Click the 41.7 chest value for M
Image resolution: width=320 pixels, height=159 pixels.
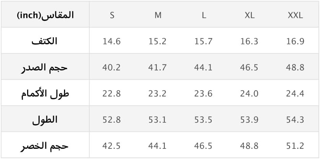pos(157,67)
